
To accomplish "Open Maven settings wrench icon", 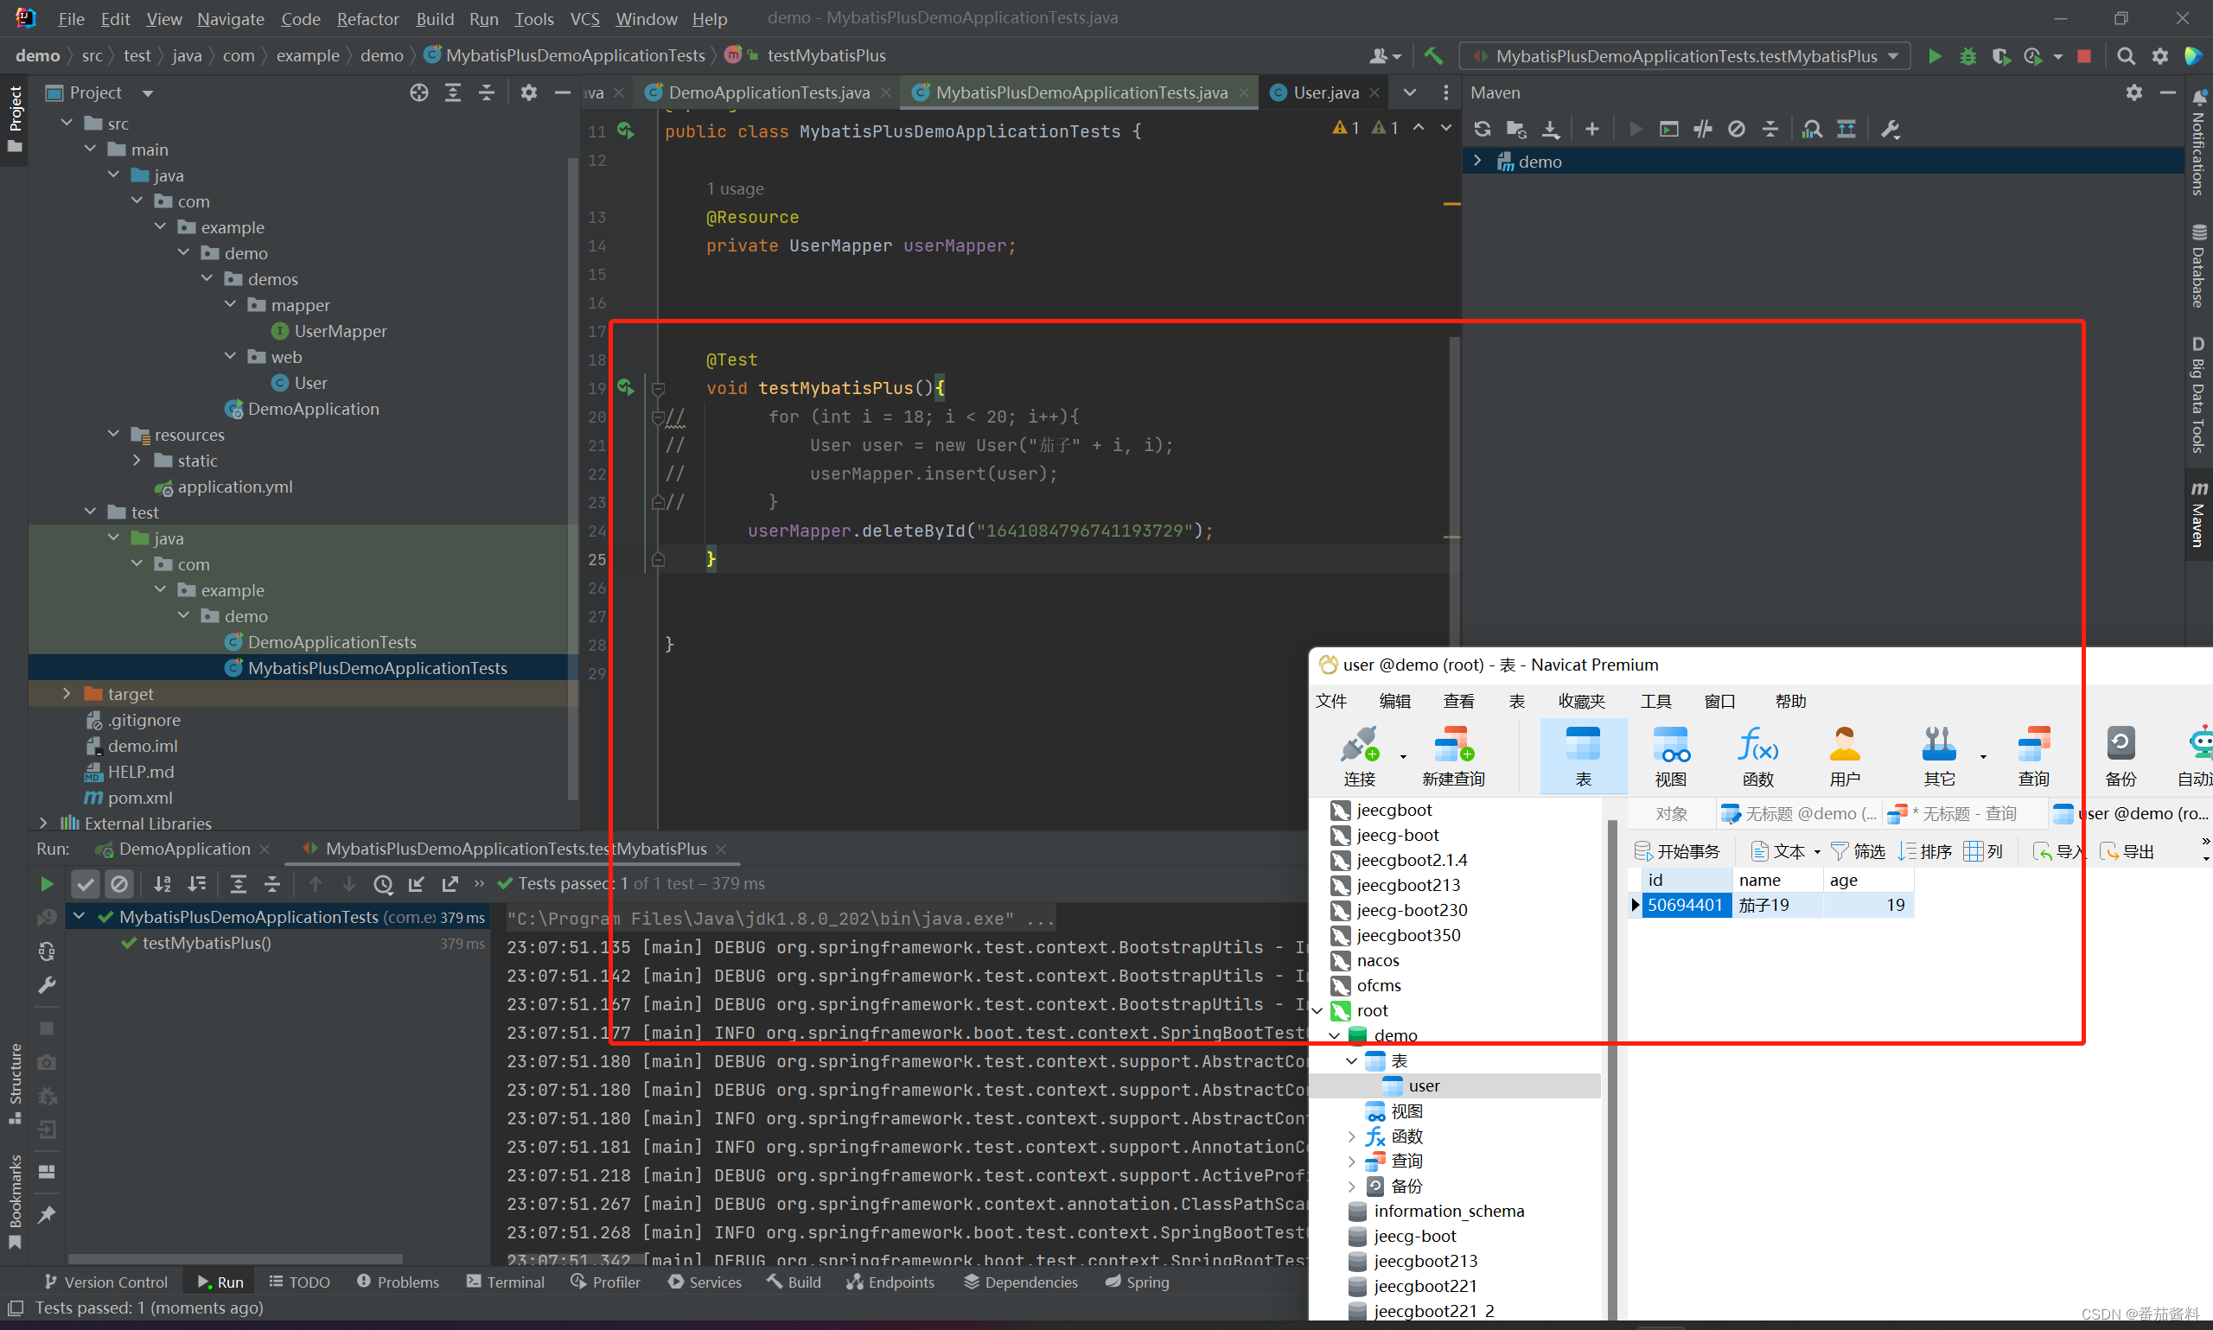I will point(1891,129).
